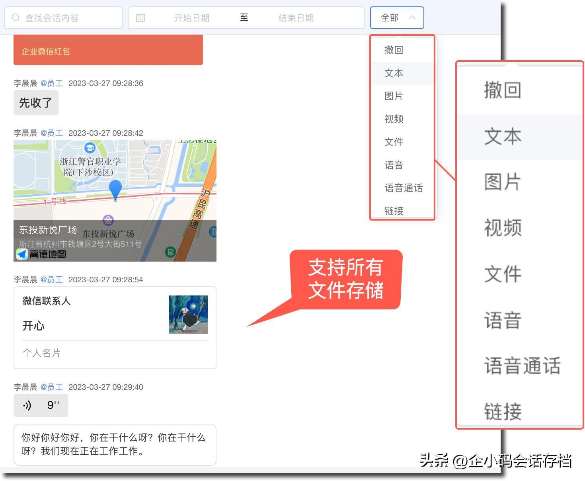Click the 查找会话内容 search box
This screenshot has height=481, width=585.
(x=64, y=18)
